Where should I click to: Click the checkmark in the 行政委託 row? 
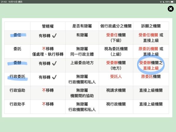point(54,77)
